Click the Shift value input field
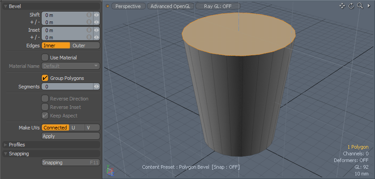This screenshot has width=375, height=179. [64, 15]
